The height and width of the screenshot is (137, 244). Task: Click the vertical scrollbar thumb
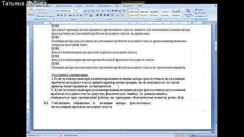[216, 46]
